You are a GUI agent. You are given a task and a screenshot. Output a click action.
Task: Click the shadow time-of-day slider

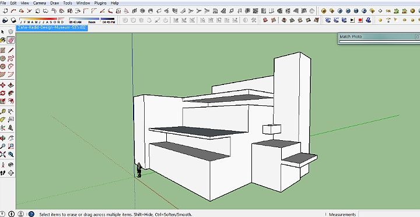tap(92, 19)
